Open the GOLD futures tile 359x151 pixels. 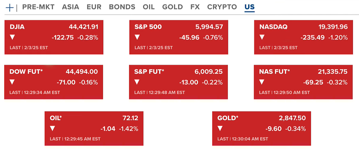point(228,118)
